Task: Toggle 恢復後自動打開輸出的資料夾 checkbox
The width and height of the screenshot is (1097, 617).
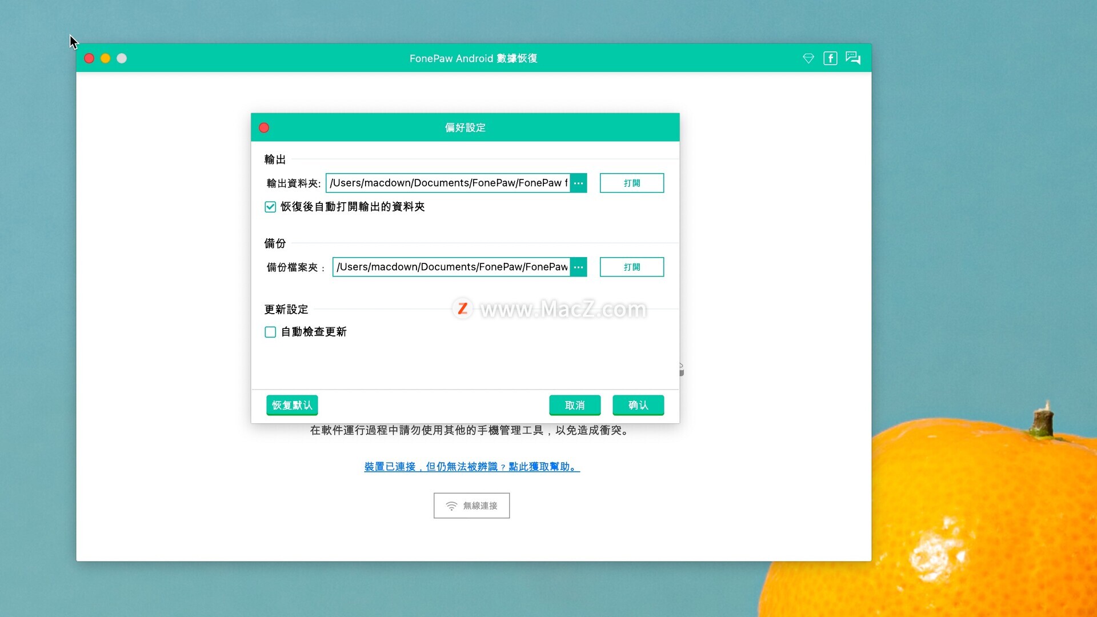Action: point(270,207)
